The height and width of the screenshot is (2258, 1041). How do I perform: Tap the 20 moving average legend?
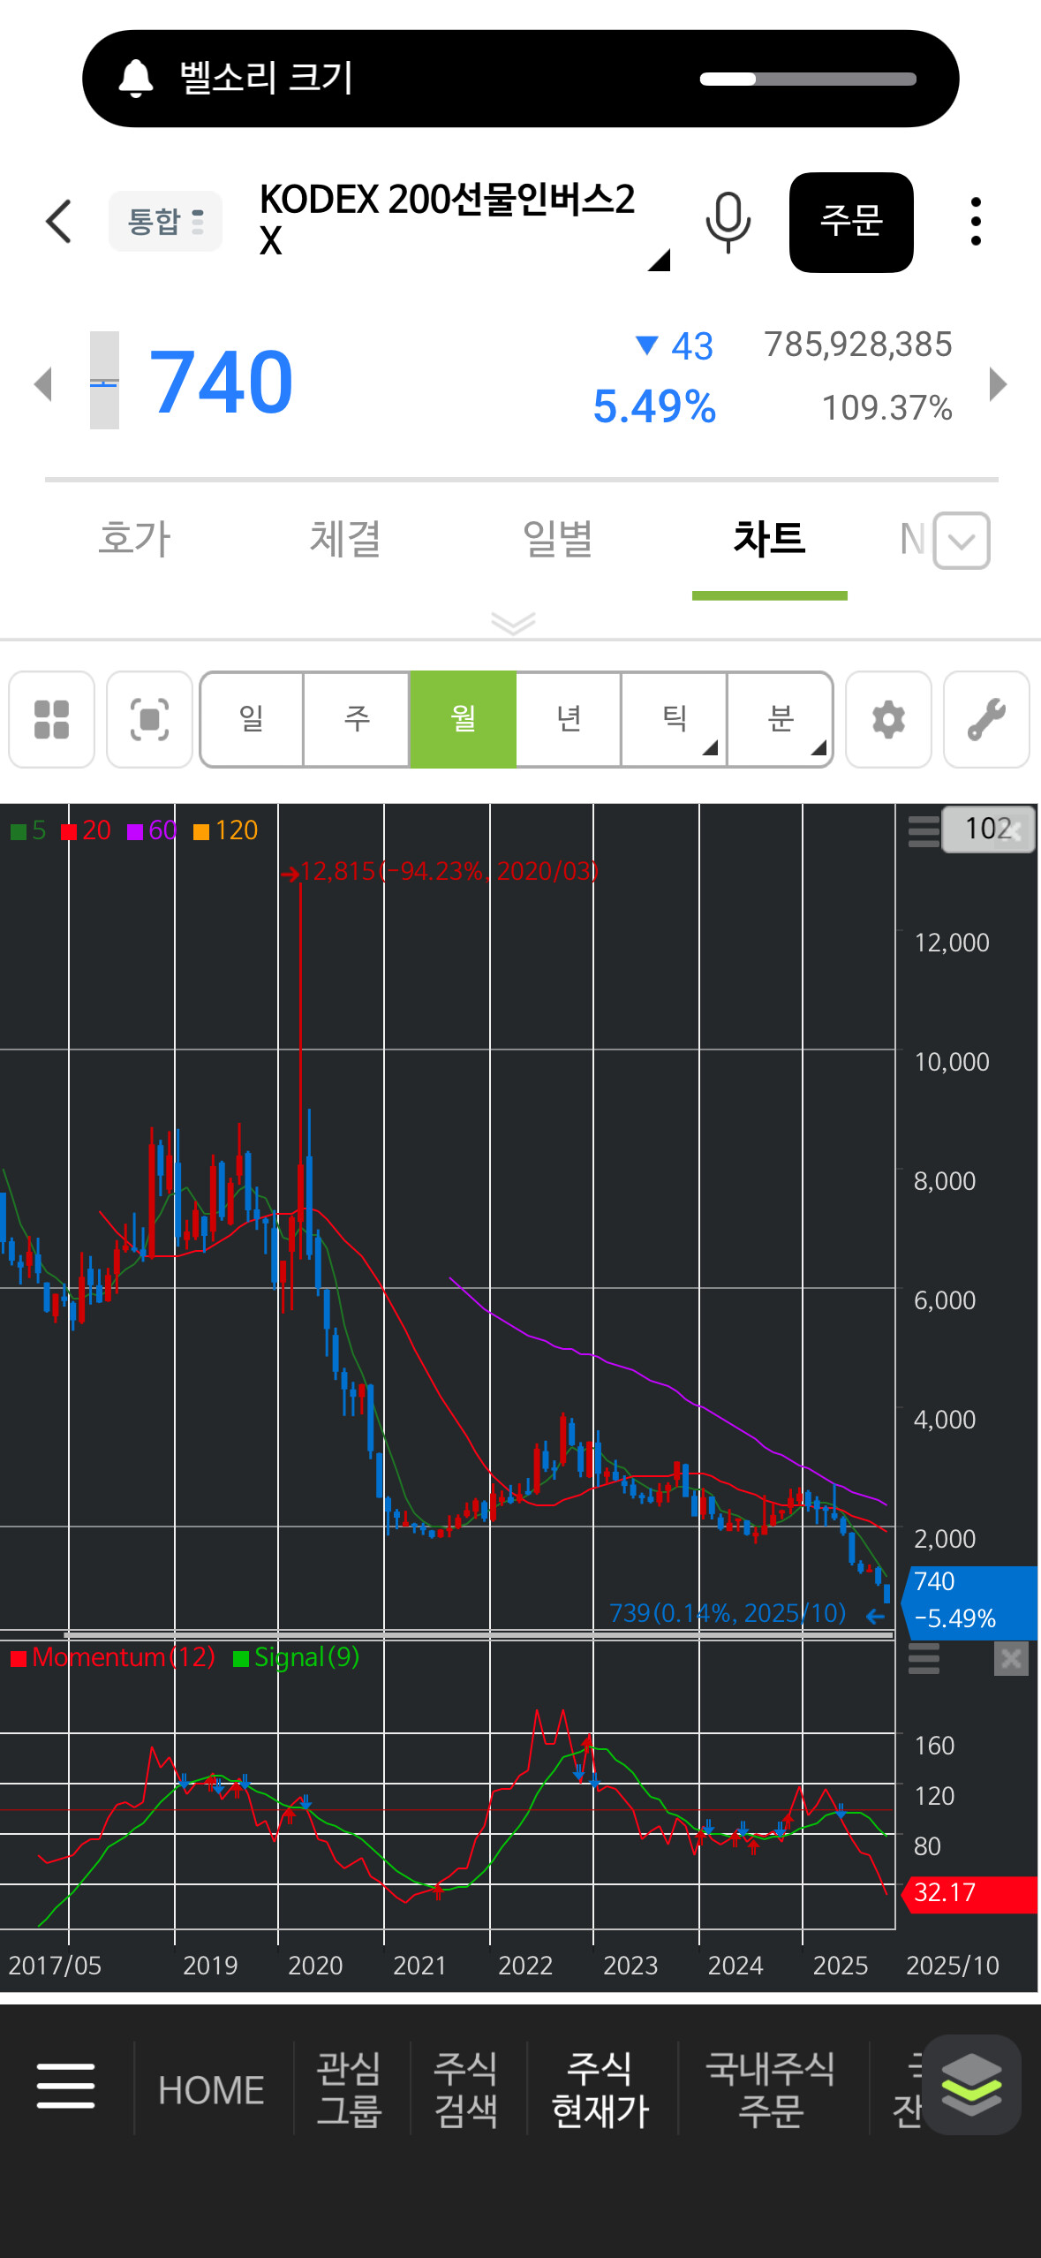coord(87,830)
